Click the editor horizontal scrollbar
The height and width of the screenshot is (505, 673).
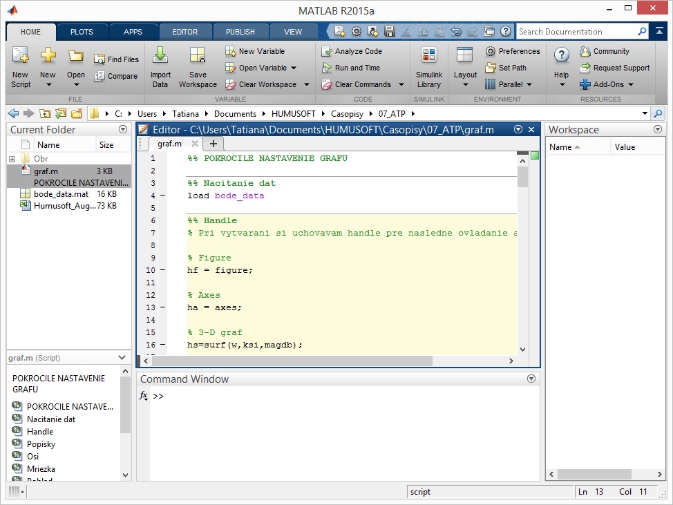tap(292, 361)
